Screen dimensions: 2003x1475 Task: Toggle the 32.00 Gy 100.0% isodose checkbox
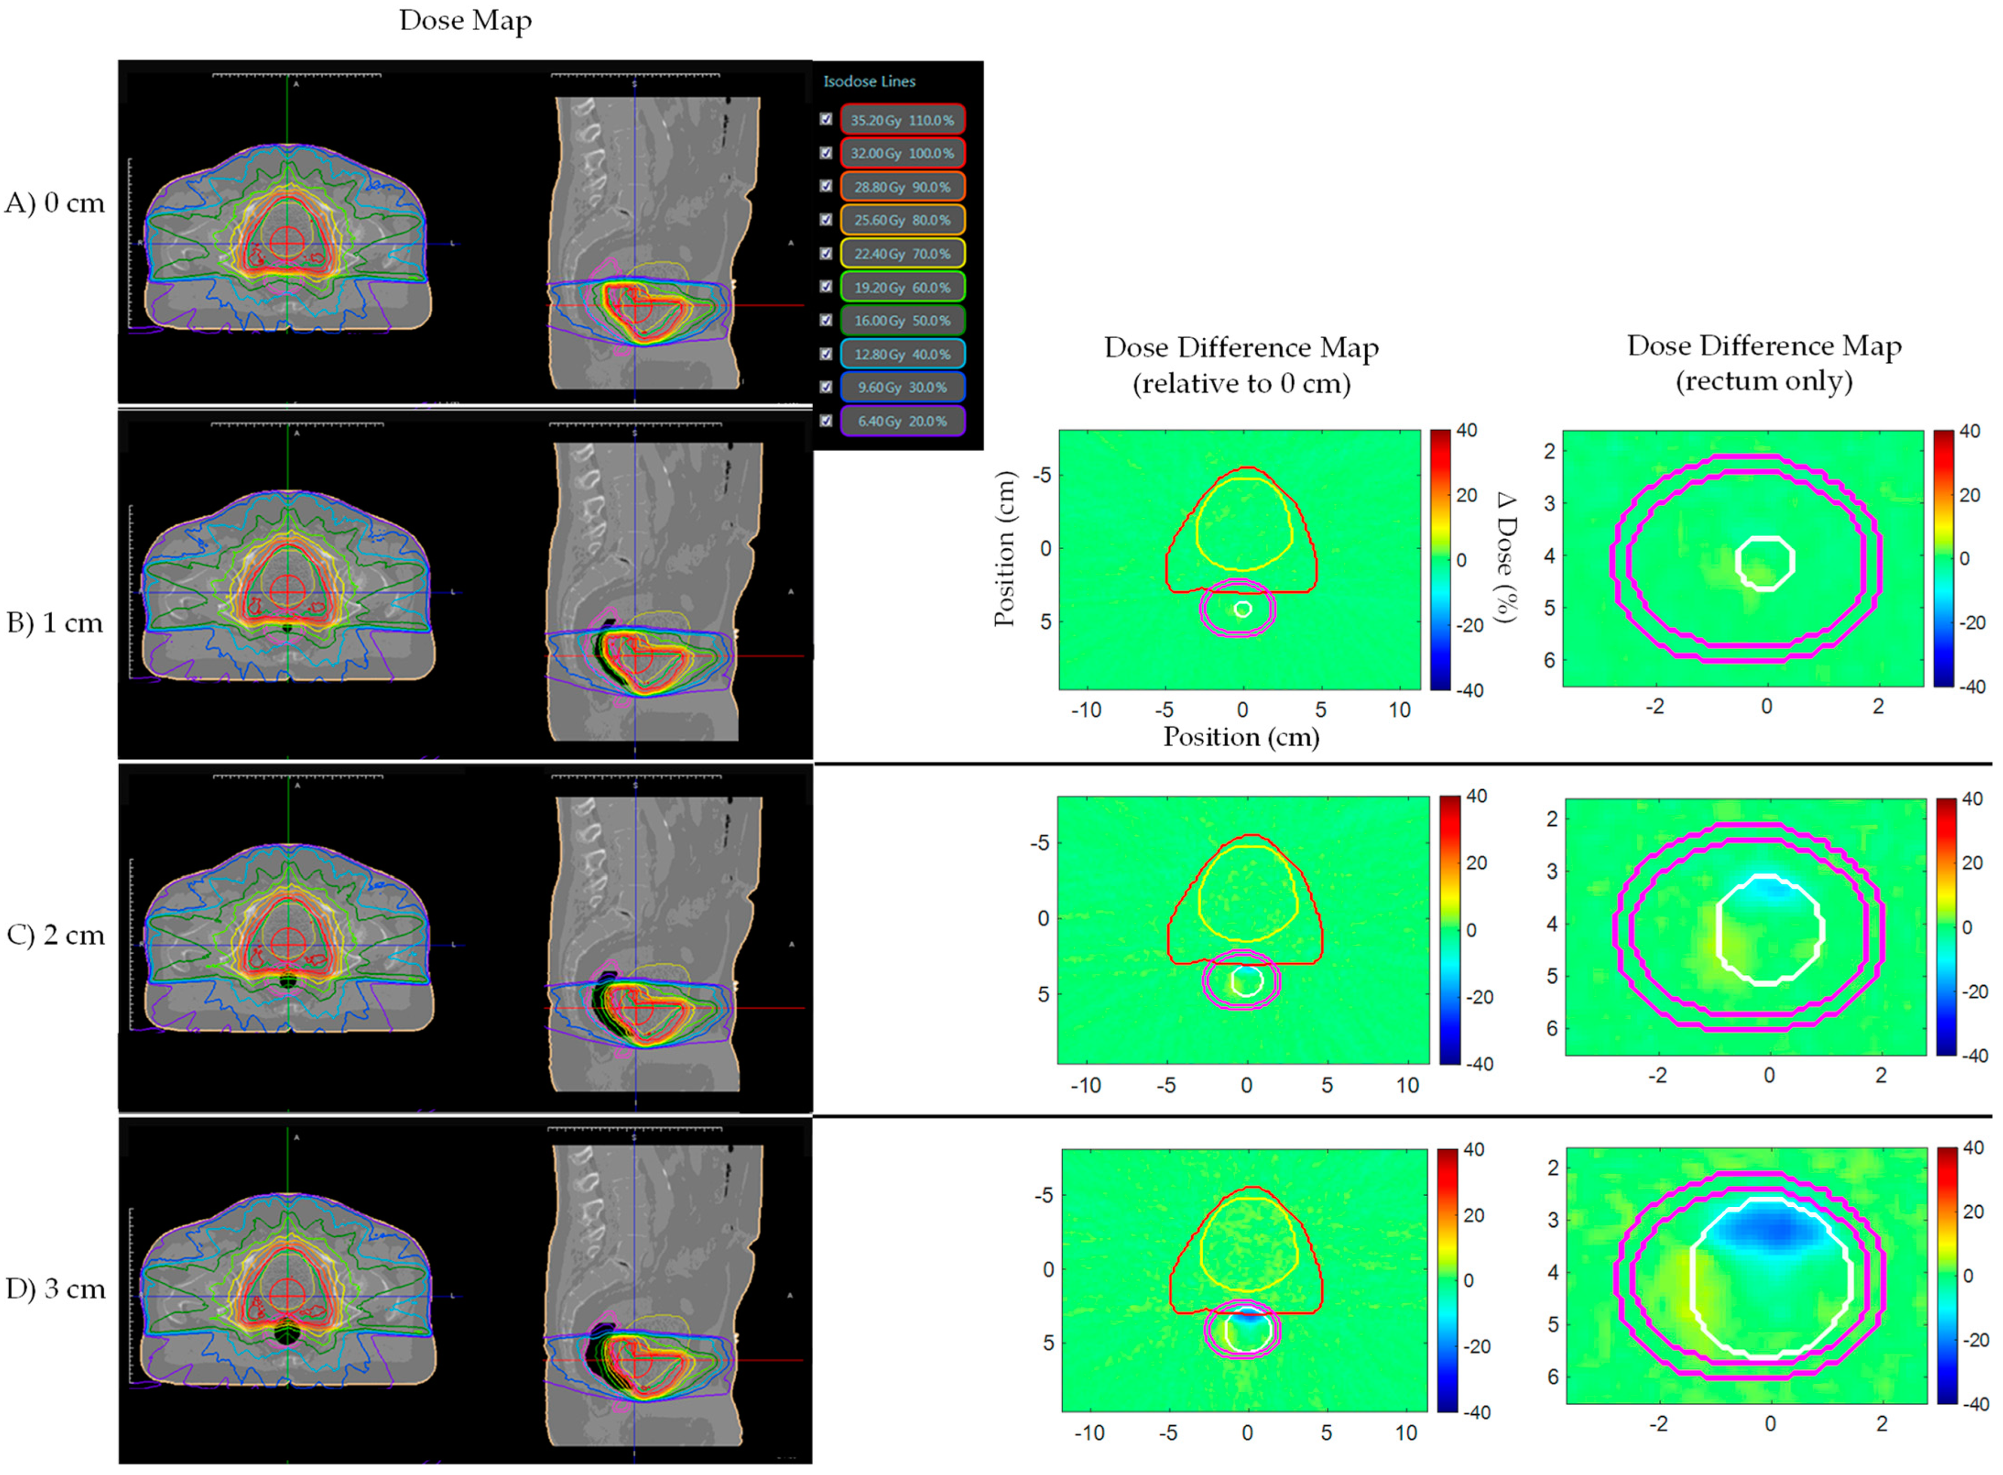[826, 153]
